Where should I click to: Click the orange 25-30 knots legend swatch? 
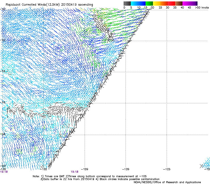(164, 3)
